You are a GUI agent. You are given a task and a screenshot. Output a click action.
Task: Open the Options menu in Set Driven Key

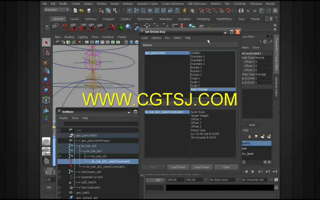[x=156, y=38]
